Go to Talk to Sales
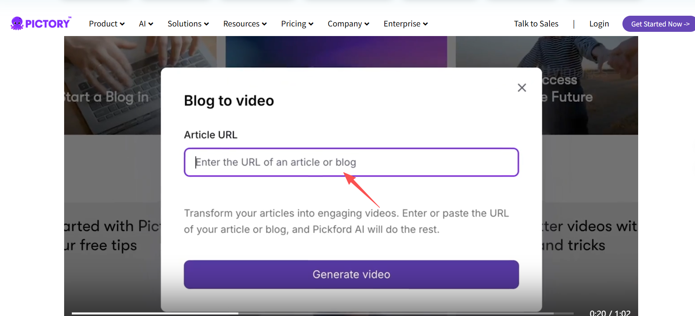The width and height of the screenshot is (695, 316). click(x=536, y=24)
